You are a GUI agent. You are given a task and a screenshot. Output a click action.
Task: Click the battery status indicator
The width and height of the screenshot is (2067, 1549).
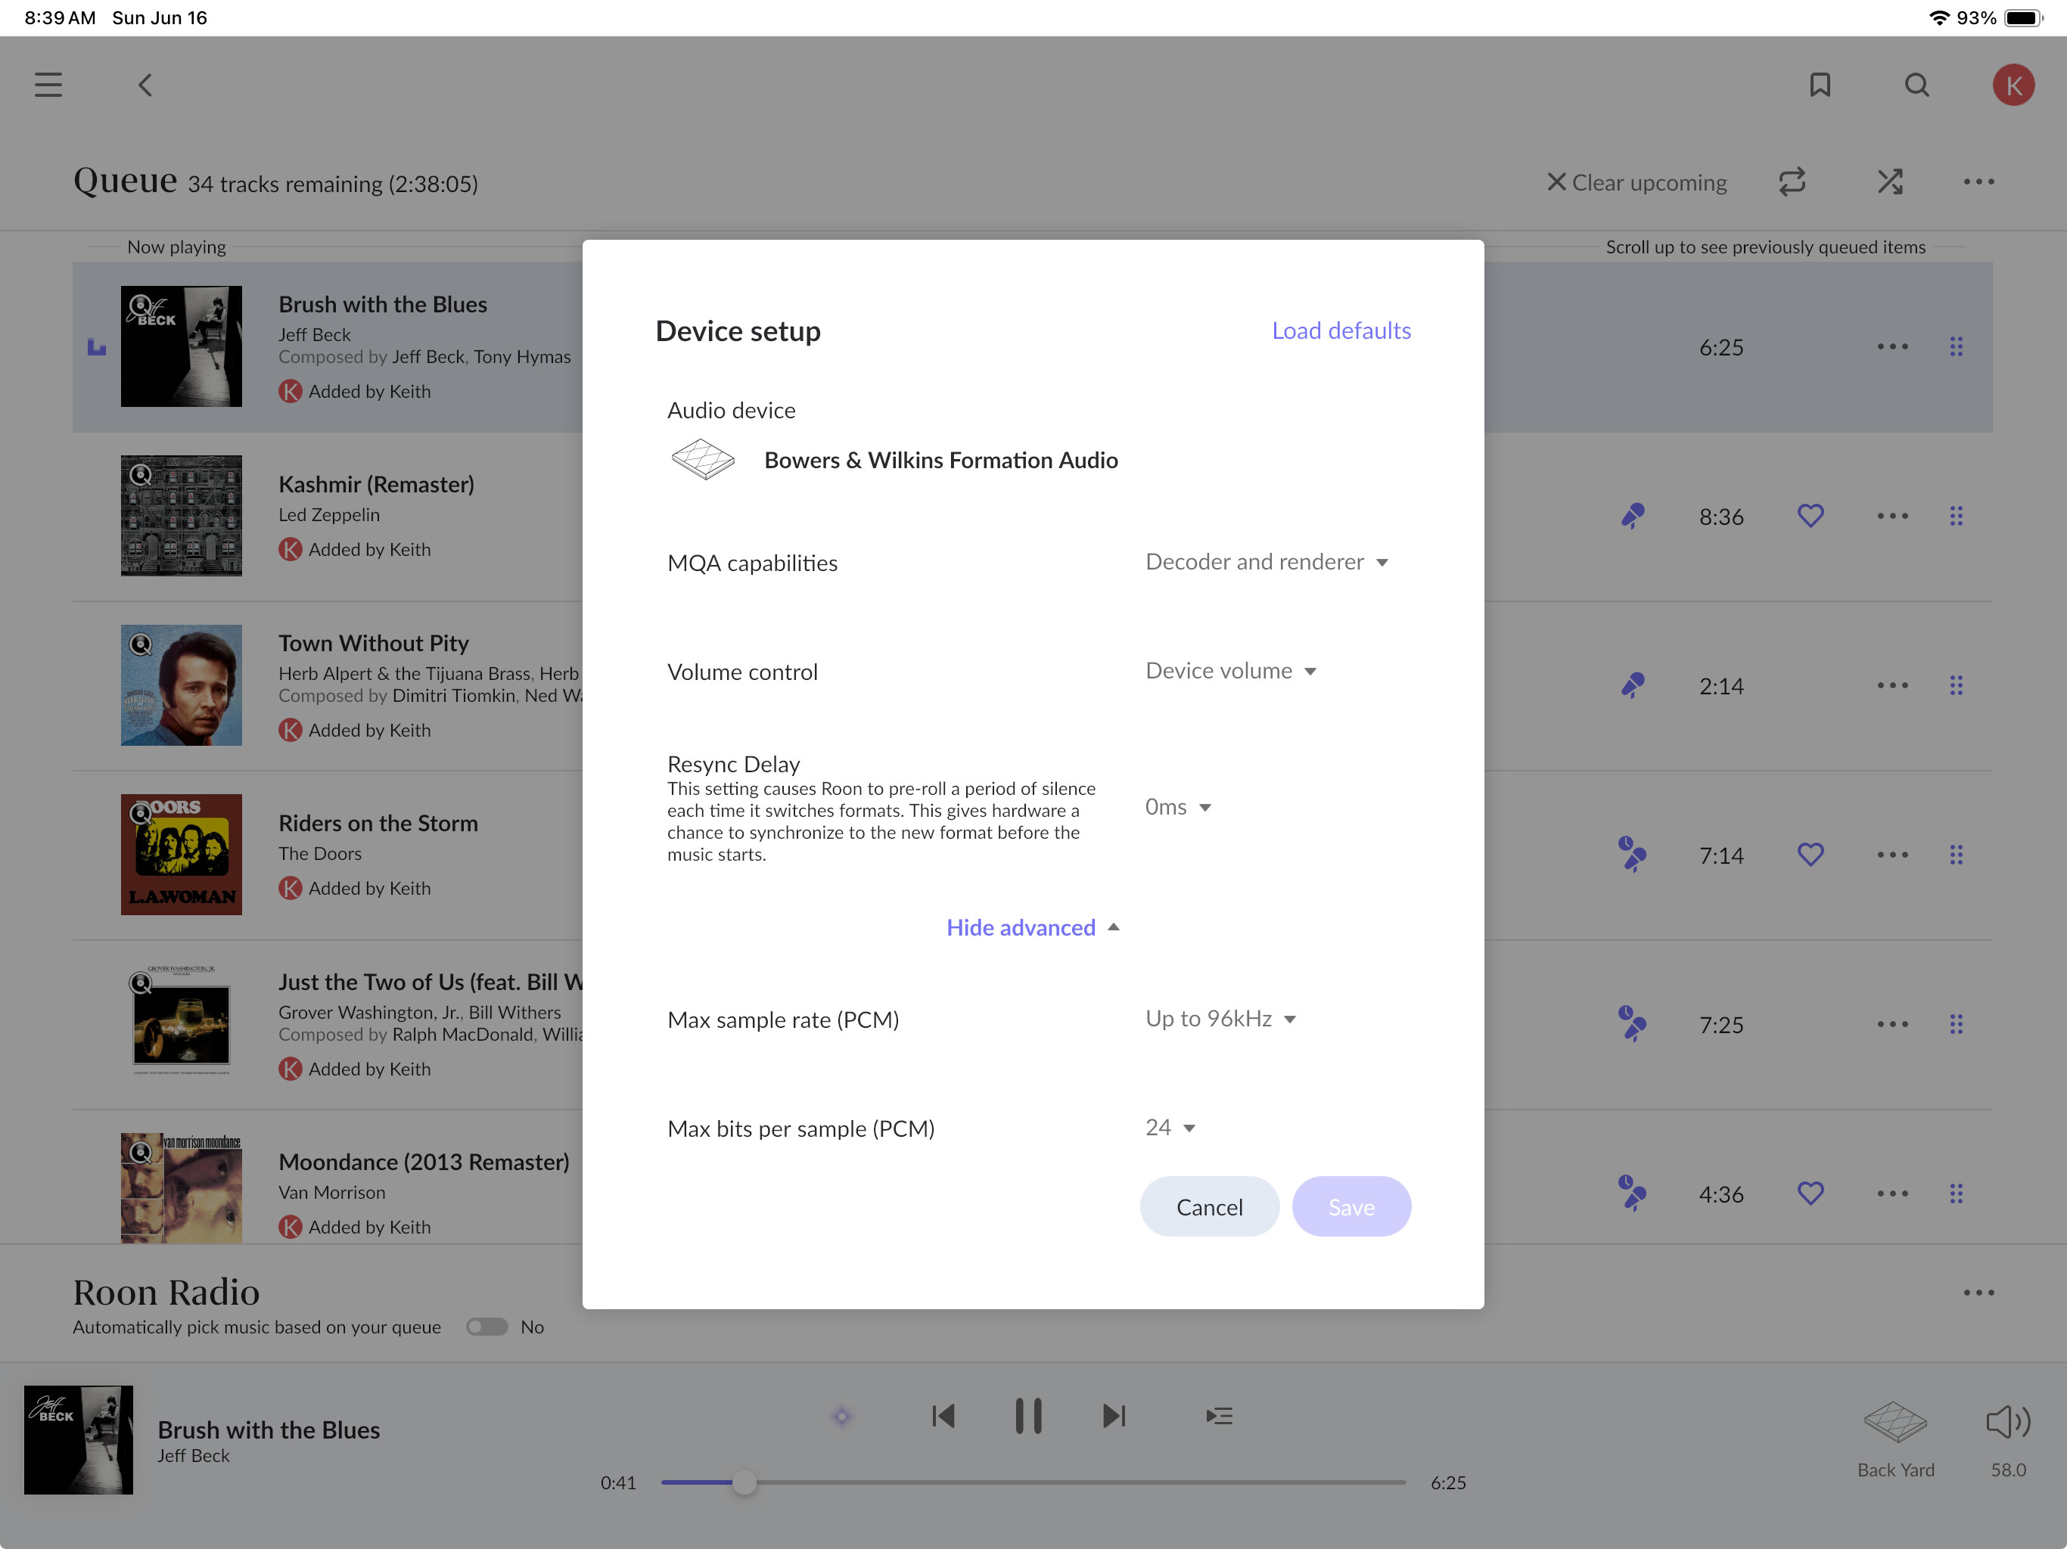(x=2024, y=17)
